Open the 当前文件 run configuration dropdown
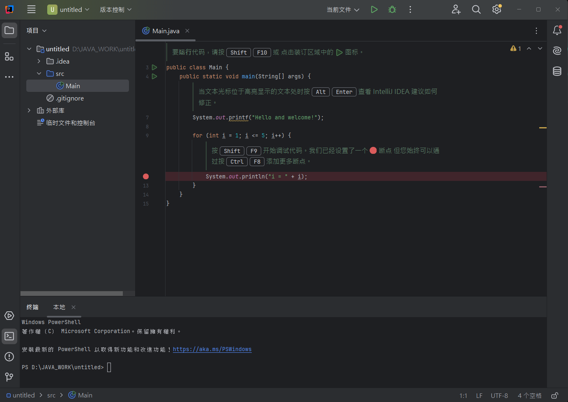This screenshot has width=568, height=402. click(343, 9)
